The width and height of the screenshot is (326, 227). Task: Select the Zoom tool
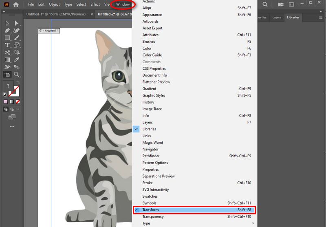tap(17, 75)
